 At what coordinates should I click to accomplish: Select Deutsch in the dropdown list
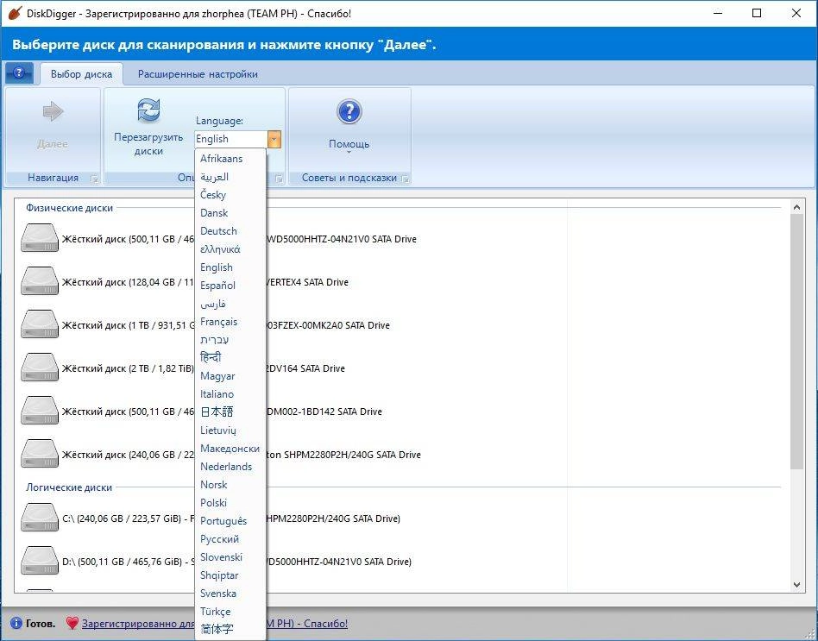pyautogui.click(x=230, y=230)
